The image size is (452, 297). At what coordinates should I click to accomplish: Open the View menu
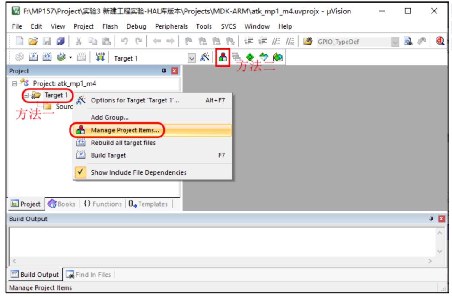57,26
